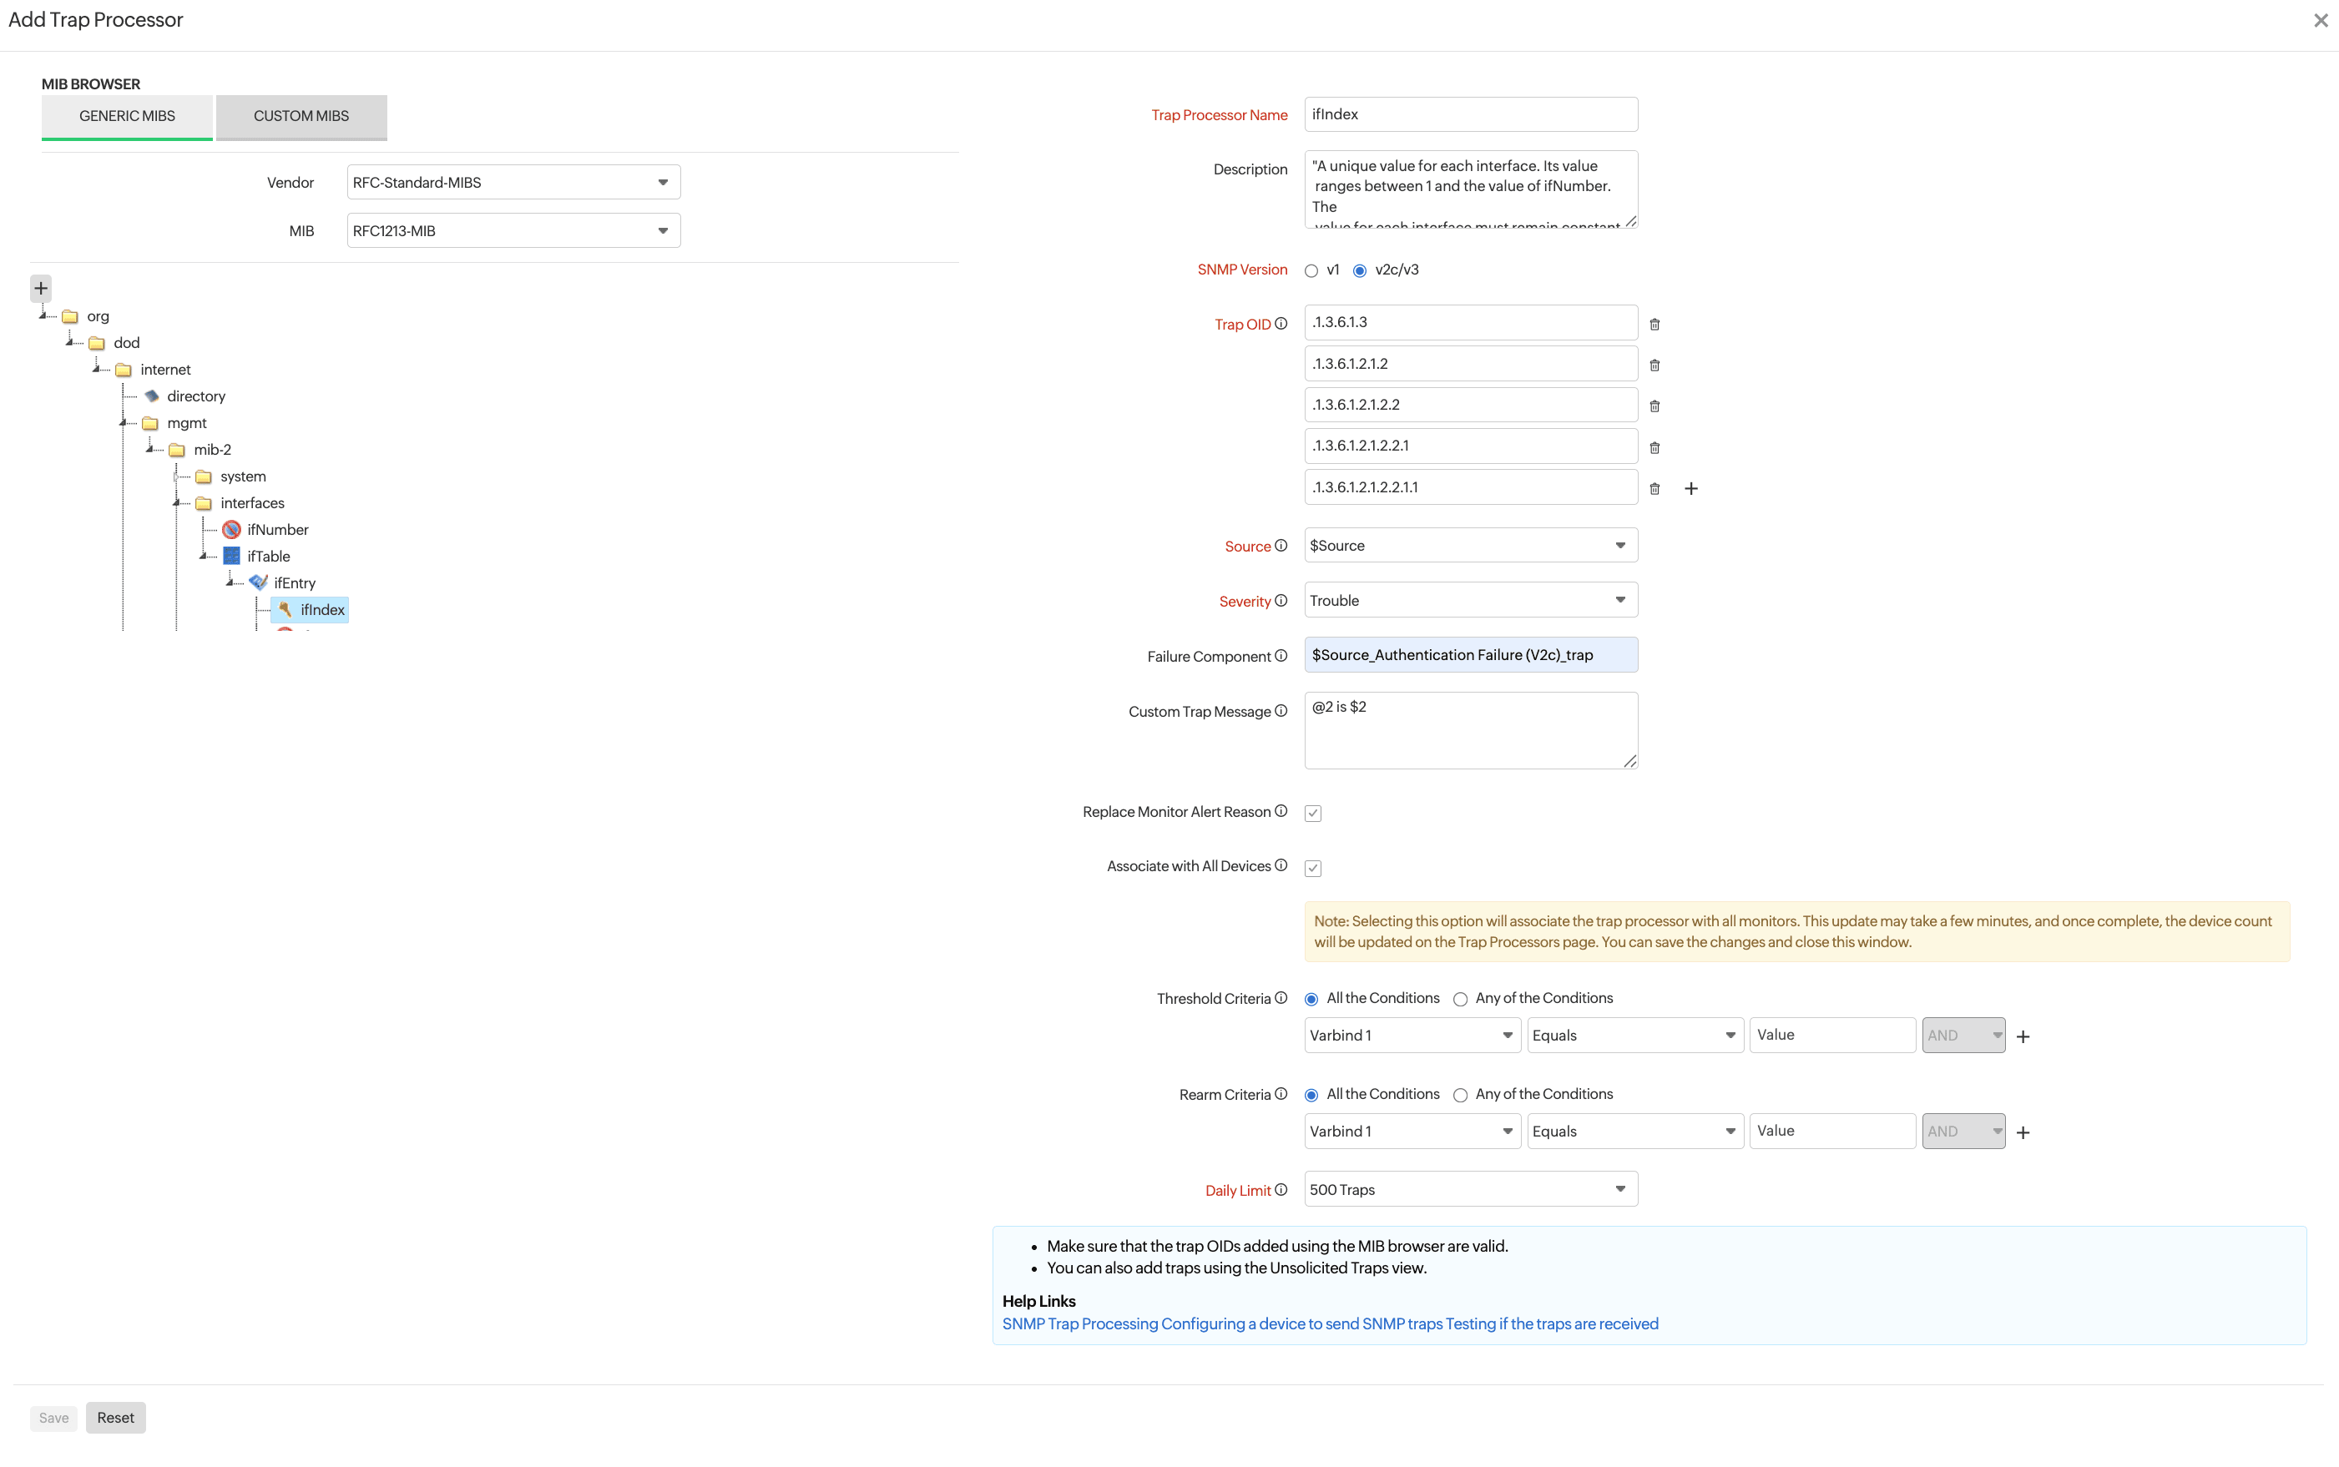
Task: Select Any of the Conditions for Rearm Criteria
Action: 1460,1096
